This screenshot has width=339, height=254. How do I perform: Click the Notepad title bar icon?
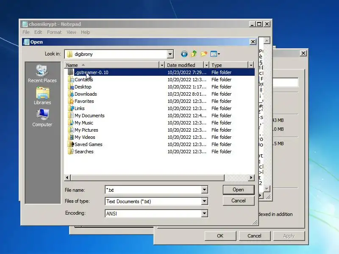point(25,24)
